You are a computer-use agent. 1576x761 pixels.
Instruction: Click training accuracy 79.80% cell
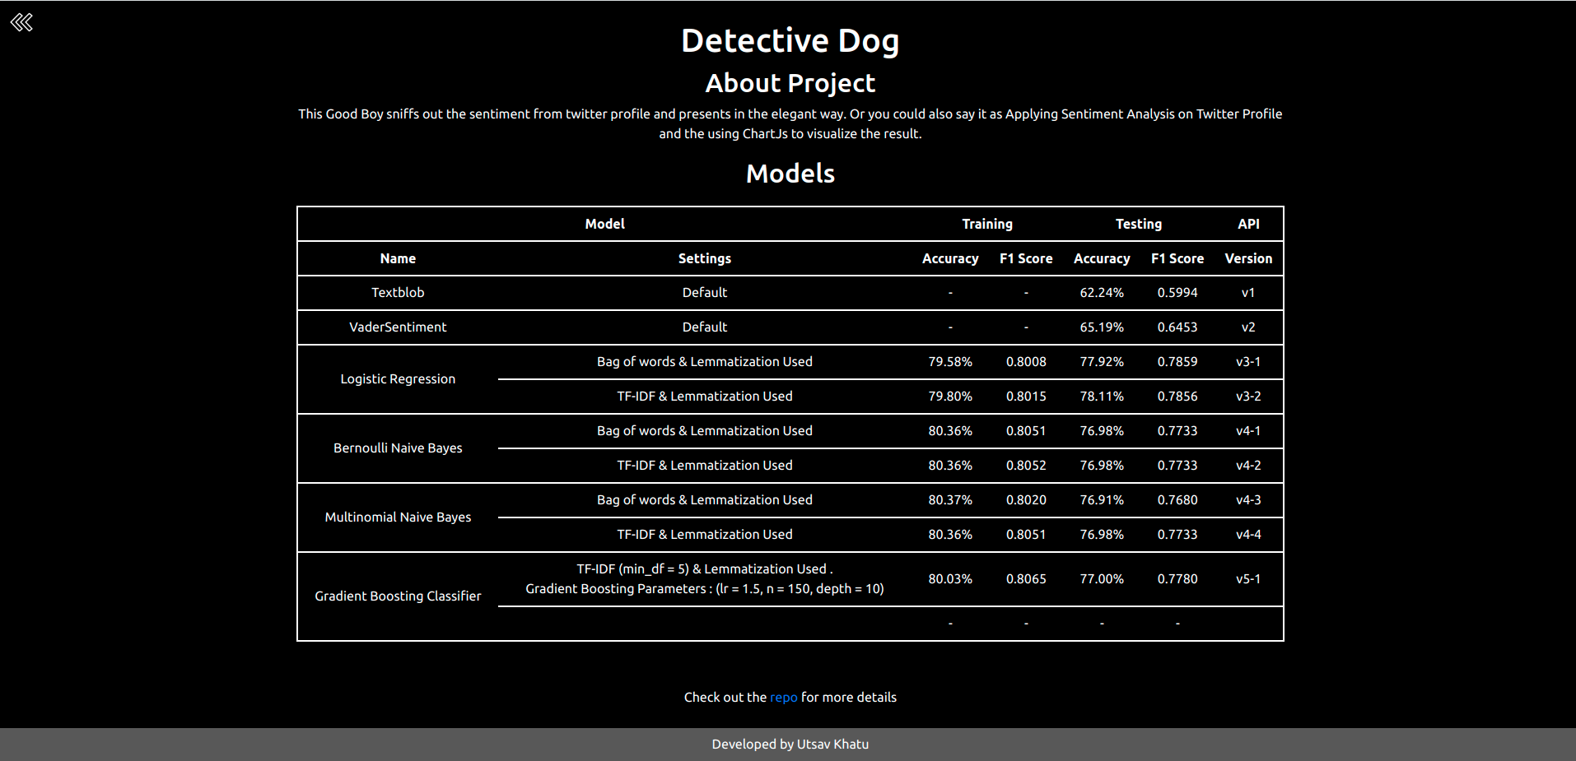(950, 396)
